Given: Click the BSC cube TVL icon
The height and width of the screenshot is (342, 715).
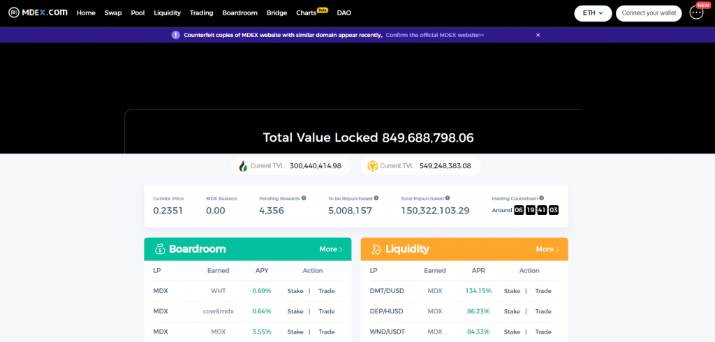Looking at the screenshot, I should pos(373,166).
